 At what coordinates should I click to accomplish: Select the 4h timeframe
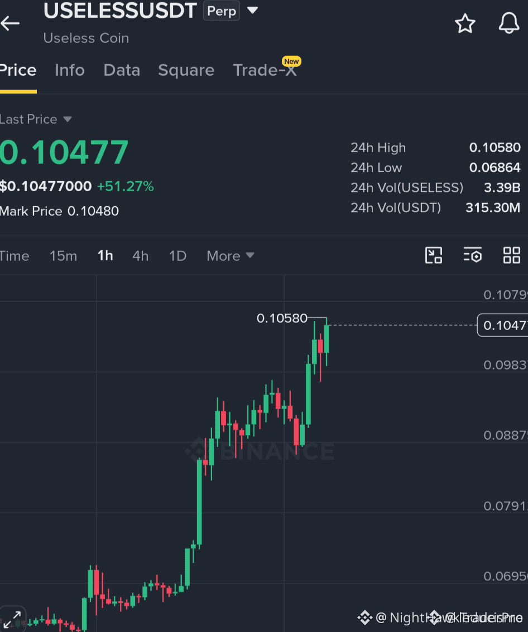point(141,256)
